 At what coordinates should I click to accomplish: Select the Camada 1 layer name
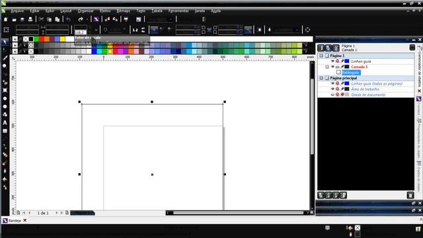[x=359, y=67]
